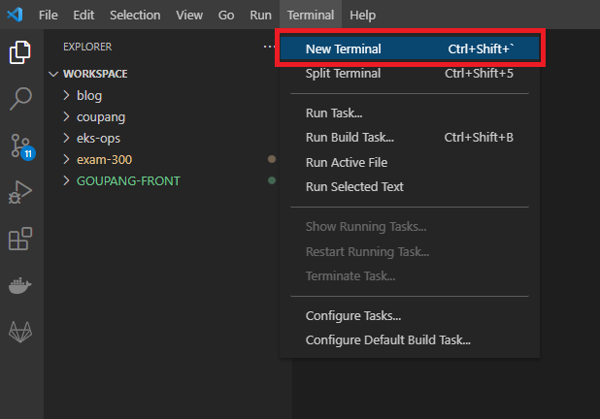Expand the eks-ops folder chevron

[x=66, y=138]
